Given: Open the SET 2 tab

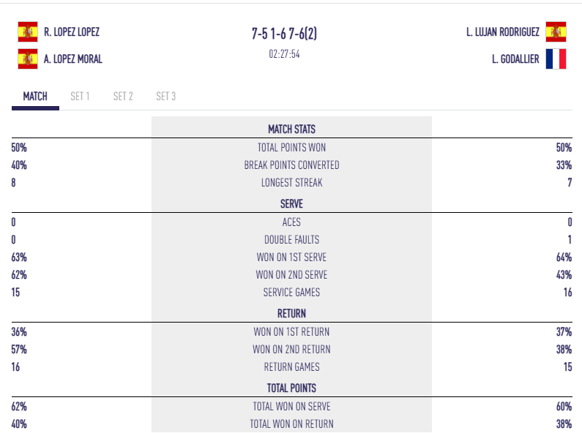Looking at the screenshot, I should pos(123,97).
